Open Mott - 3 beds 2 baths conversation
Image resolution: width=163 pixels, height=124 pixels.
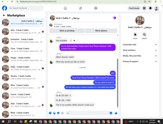[23, 114]
